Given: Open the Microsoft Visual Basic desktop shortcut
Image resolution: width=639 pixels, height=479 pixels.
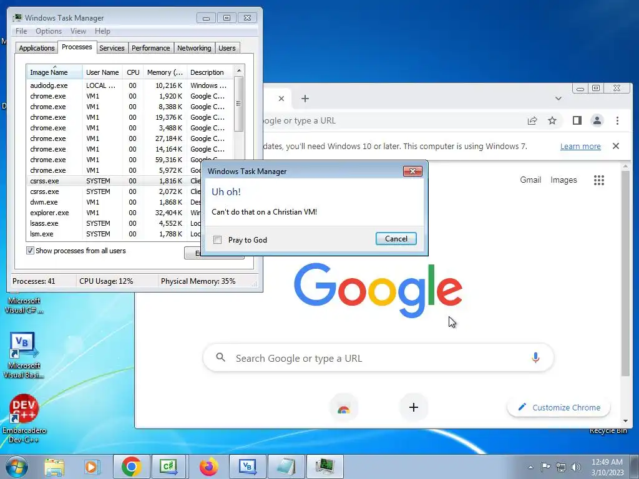Looking at the screenshot, I should 24,355.
